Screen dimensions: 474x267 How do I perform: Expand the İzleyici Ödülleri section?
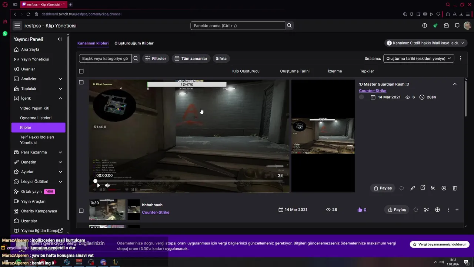(60, 182)
